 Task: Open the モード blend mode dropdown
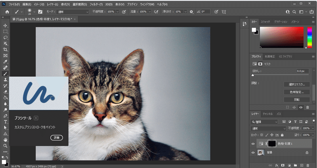[73, 12]
